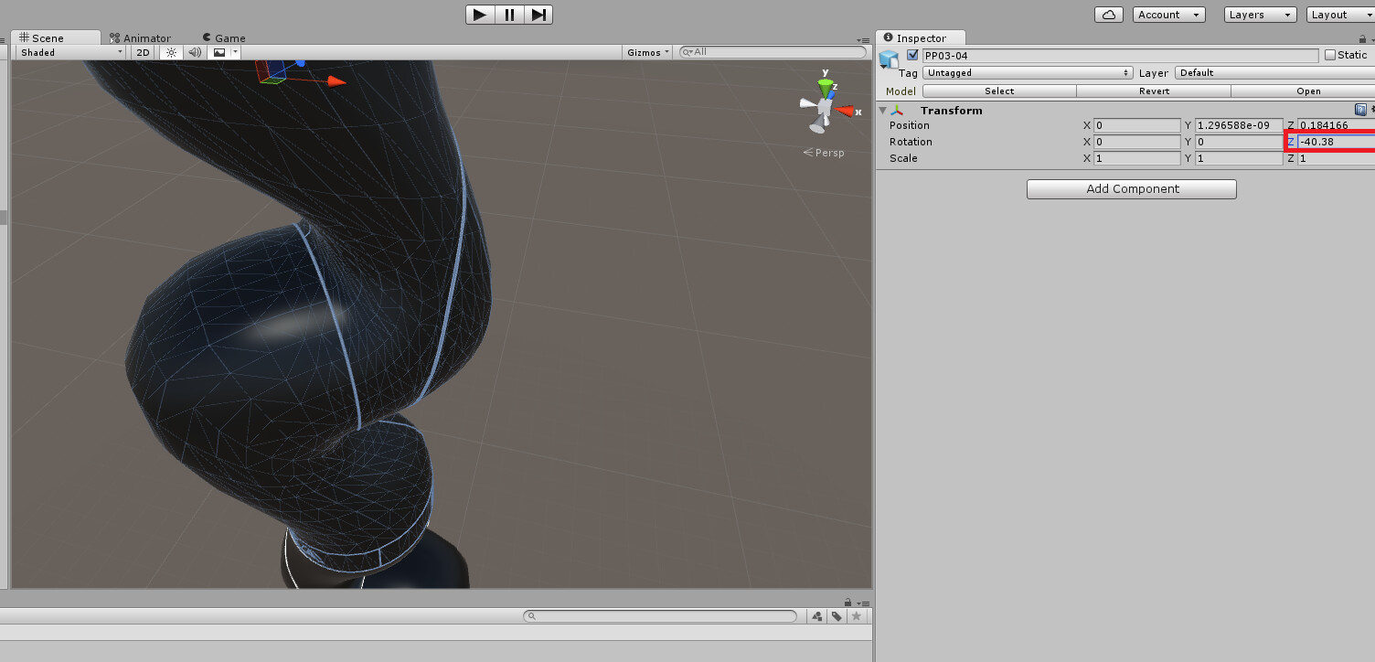This screenshot has width=1375, height=662.
Task: Click the Add Component button
Action: click(1131, 188)
